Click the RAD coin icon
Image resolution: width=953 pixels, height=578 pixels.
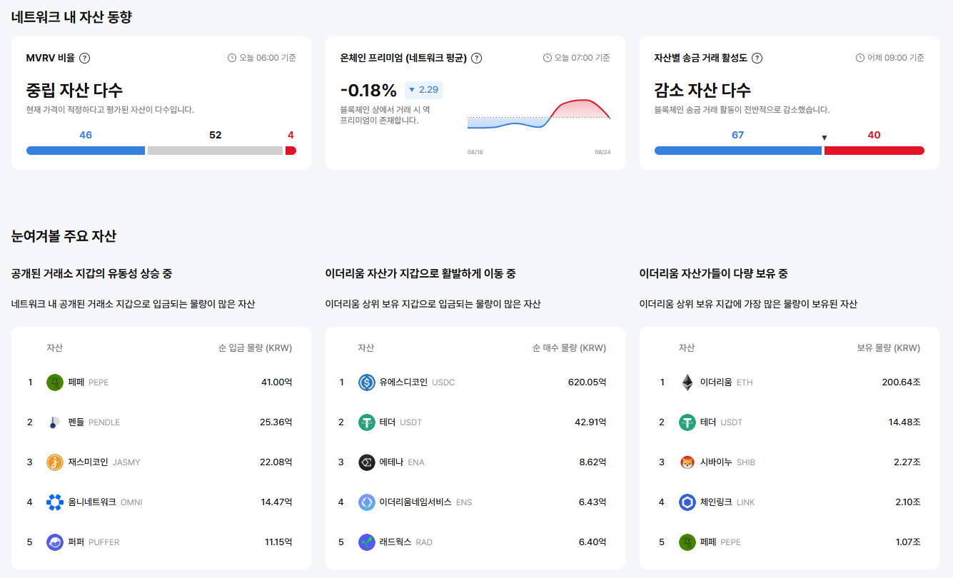tap(367, 542)
